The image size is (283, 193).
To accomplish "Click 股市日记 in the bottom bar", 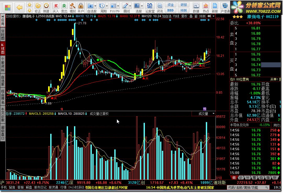I will [40, 188].
